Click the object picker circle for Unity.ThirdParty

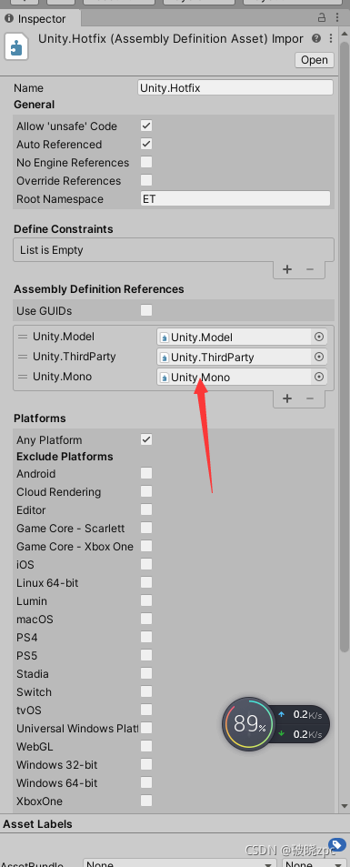point(319,357)
